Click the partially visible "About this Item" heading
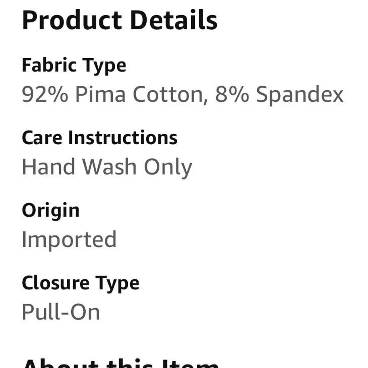This screenshot has width=368, height=368. (121, 363)
